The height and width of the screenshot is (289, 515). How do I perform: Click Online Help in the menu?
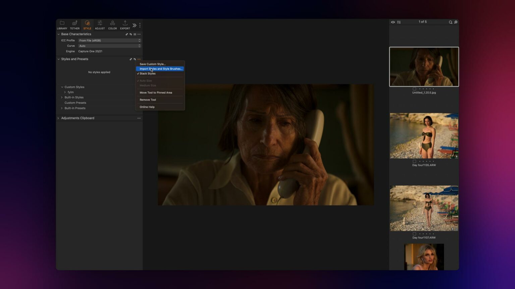[x=147, y=107]
